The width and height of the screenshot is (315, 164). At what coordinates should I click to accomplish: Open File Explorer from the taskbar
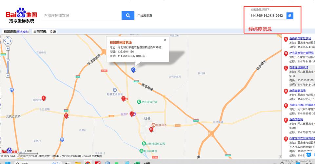click(x=78, y=163)
